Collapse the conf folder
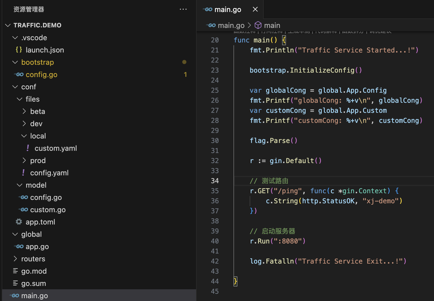 tap(15, 87)
